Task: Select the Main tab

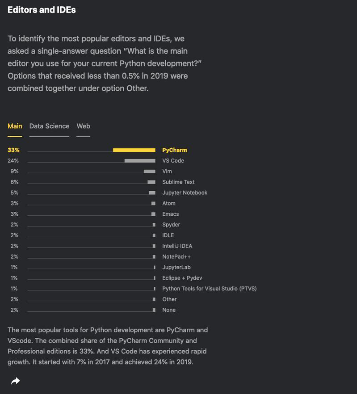Action: coord(15,126)
